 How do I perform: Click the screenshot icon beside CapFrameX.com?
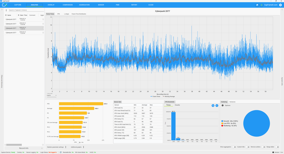[x=257, y=5]
